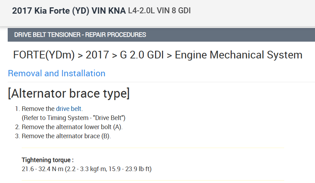Click the "2017 Kia Forte (YD) VIN KNA" title
The height and width of the screenshot is (183, 315).
pyautogui.click(x=69, y=10)
